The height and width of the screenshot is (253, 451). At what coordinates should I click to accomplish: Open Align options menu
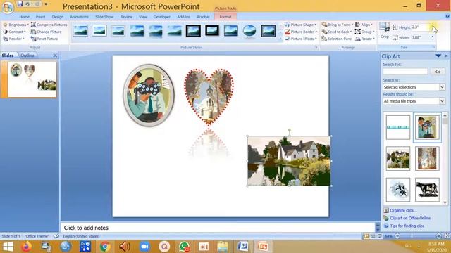point(364,25)
